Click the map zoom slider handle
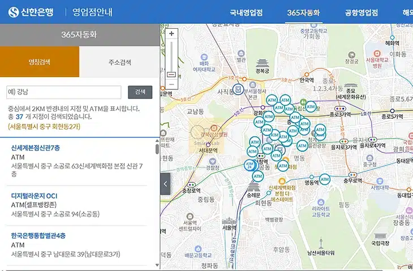 (171, 75)
